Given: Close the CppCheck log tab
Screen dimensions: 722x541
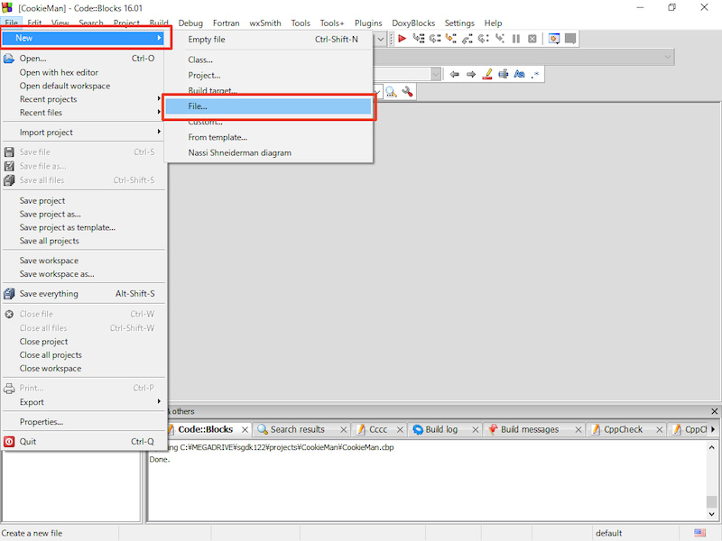Looking at the screenshot, I should tap(660, 430).
